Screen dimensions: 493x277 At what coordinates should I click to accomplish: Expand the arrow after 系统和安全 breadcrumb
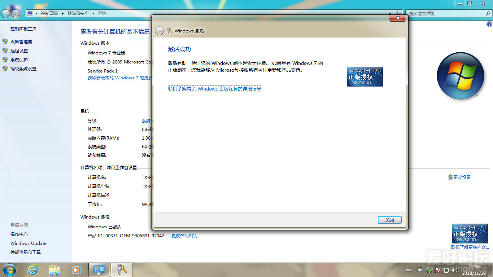pos(93,13)
